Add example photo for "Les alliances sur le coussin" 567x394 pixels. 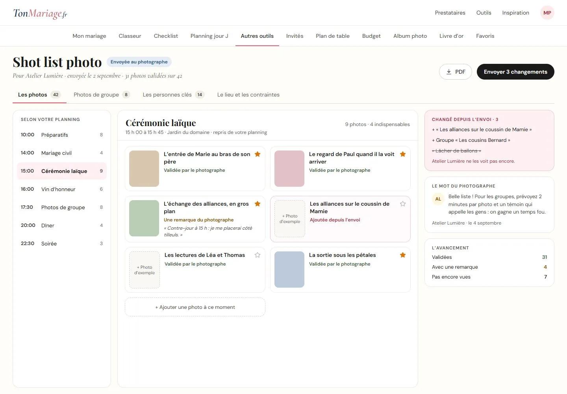pos(290,219)
